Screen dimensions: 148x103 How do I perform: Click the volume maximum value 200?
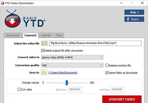(x=92, y=83)
